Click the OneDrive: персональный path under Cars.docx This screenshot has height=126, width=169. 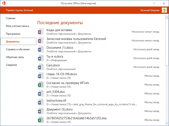coord(61,69)
